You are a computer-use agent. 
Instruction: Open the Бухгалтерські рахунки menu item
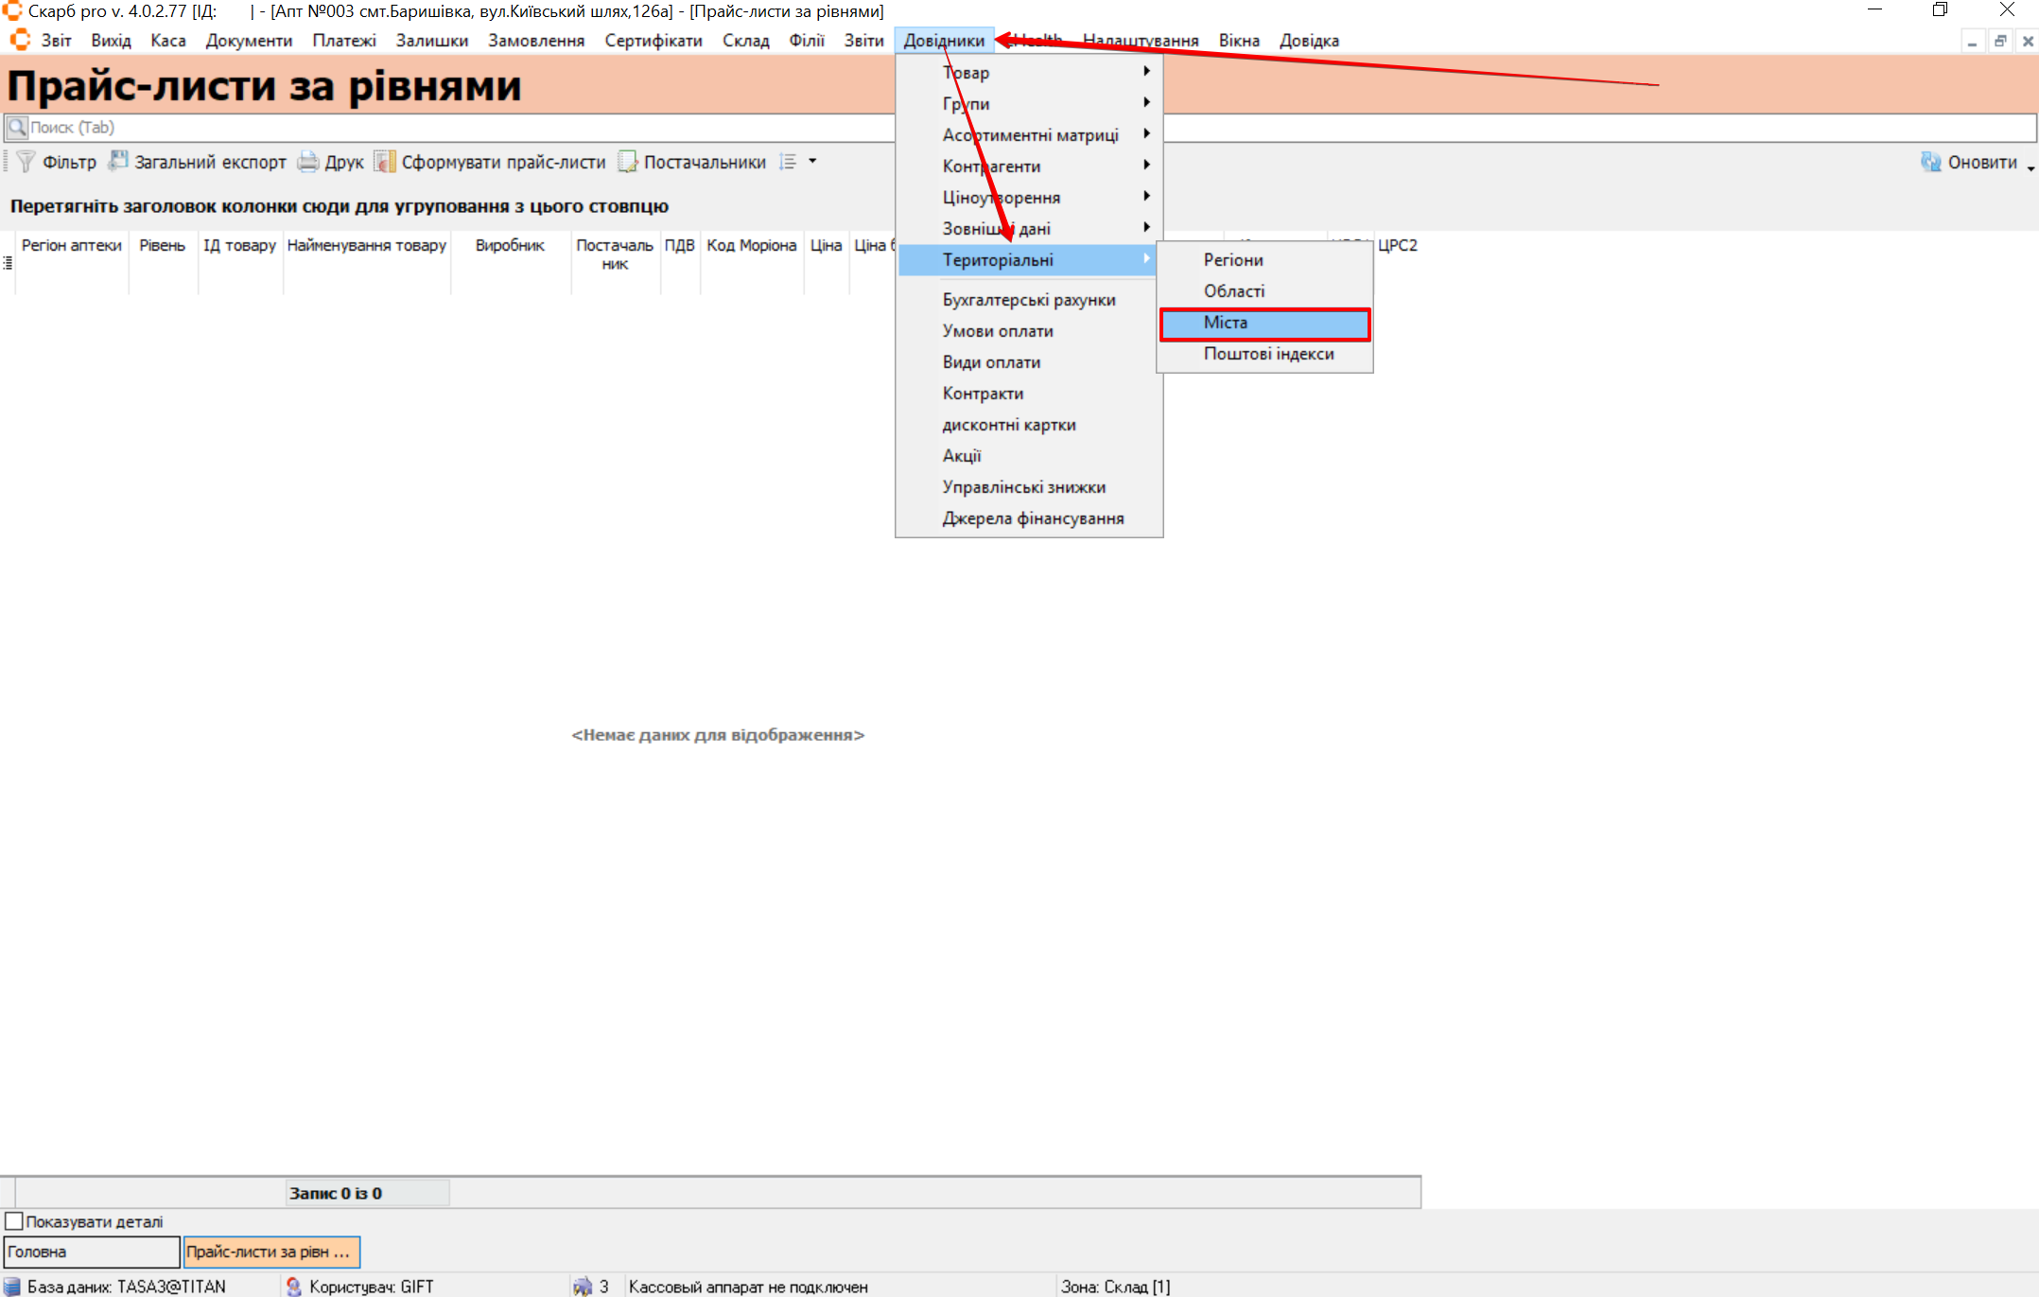click(x=1028, y=300)
